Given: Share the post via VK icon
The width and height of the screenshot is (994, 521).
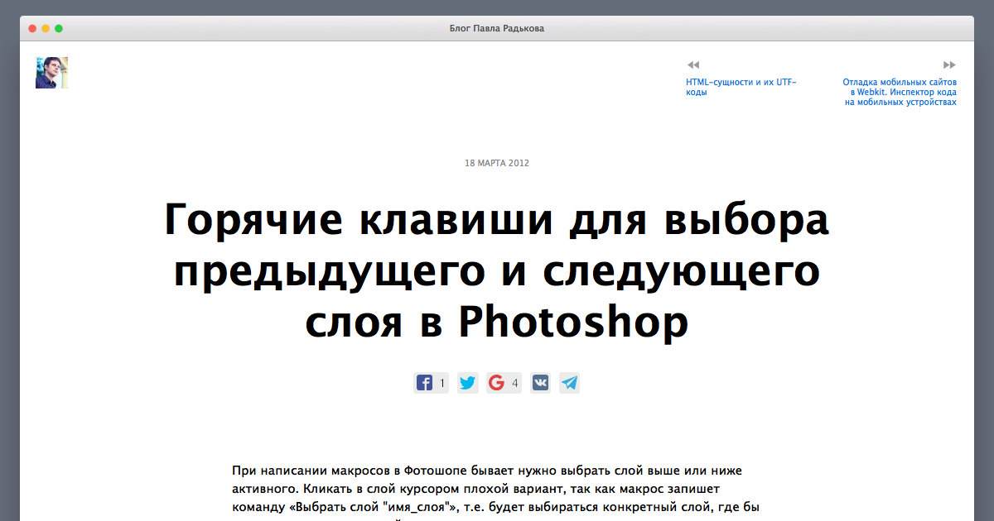Looking at the screenshot, I should coord(541,383).
